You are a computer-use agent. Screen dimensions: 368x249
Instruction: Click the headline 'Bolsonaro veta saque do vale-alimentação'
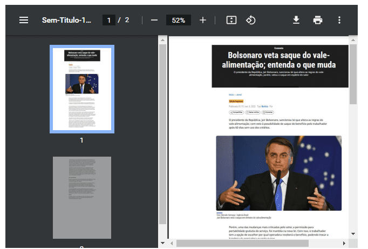tap(278, 60)
